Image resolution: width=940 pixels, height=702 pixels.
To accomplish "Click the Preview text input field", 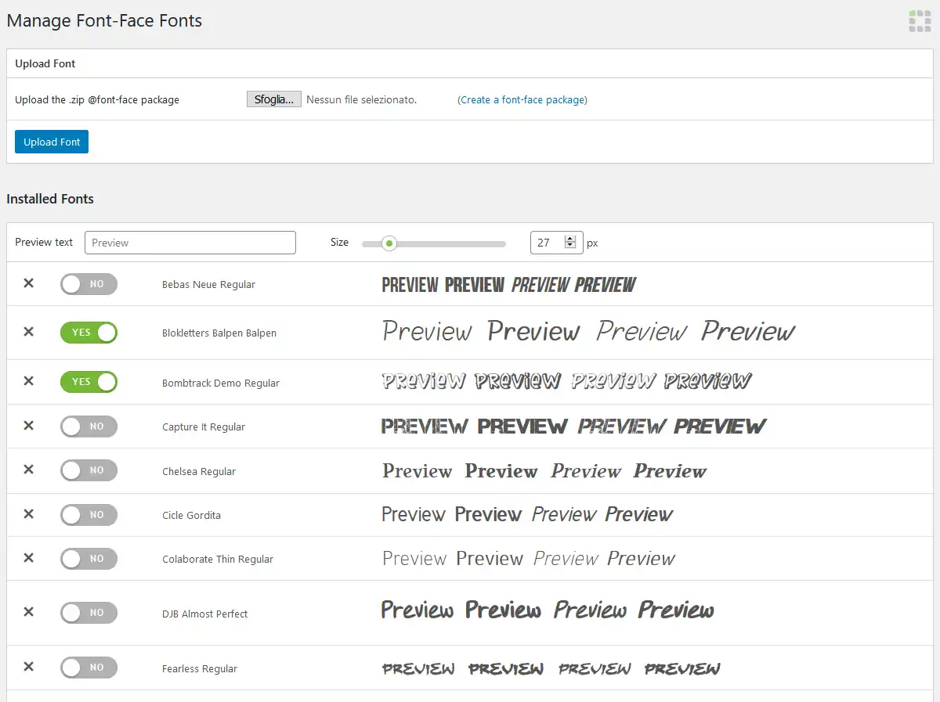I will 190,243.
